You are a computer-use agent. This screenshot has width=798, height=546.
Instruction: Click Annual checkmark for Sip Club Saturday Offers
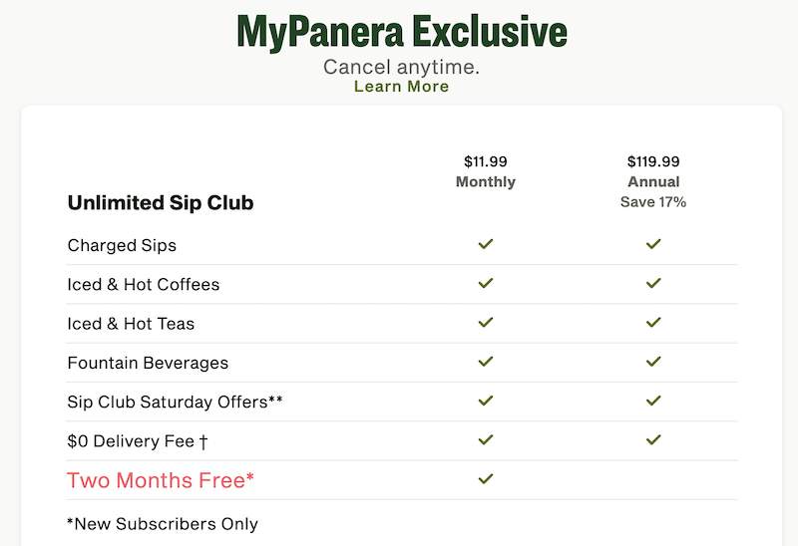click(x=653, y=401)
